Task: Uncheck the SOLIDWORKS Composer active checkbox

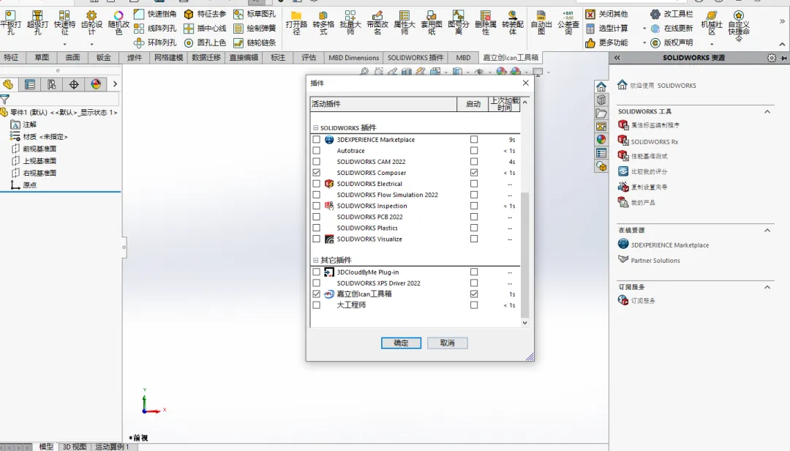Action: 317,173
